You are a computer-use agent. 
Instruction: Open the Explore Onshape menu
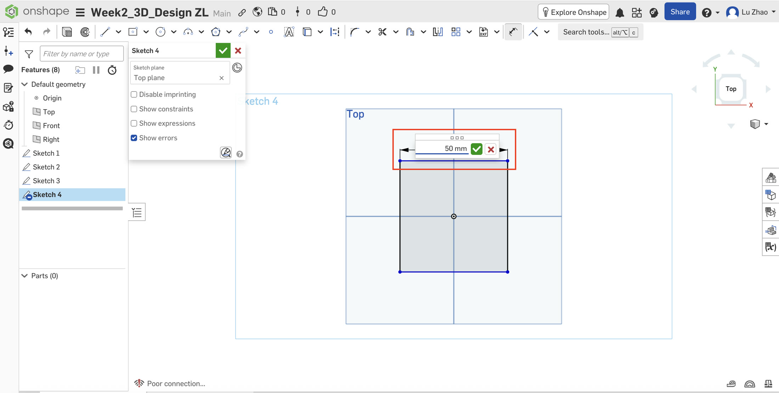coord(573,12)
